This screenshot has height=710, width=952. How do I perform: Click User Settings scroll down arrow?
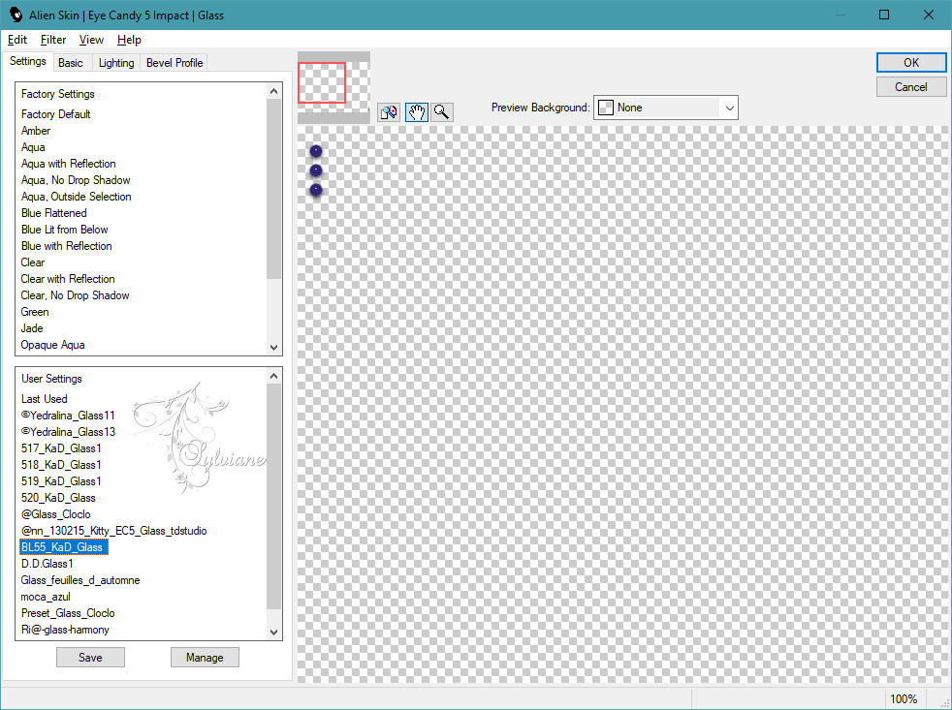[x=273, y=632]
